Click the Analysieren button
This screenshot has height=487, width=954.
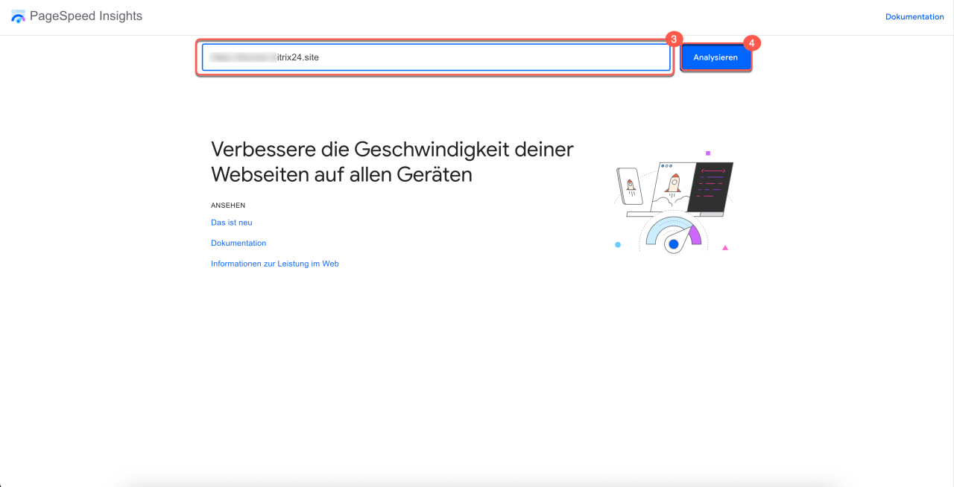pyautogui.click(x=715, y=57)
